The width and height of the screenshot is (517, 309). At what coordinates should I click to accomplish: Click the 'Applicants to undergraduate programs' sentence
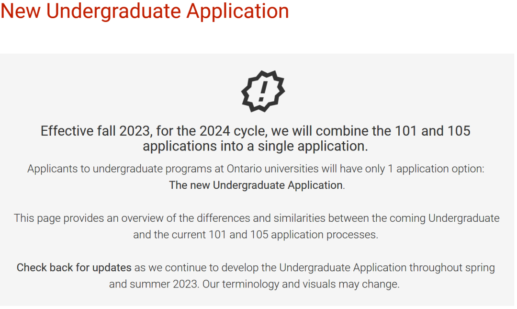pos(256,169)
